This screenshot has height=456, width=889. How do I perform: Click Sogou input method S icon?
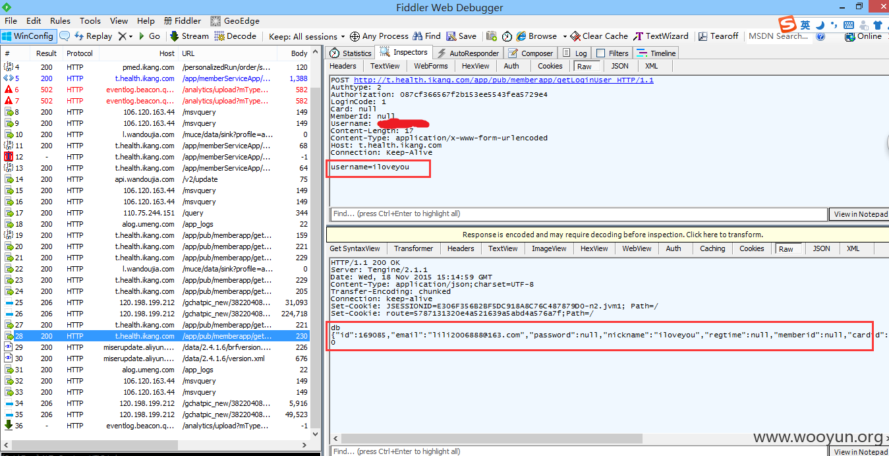pyautogui.click(x=788, y=24)
